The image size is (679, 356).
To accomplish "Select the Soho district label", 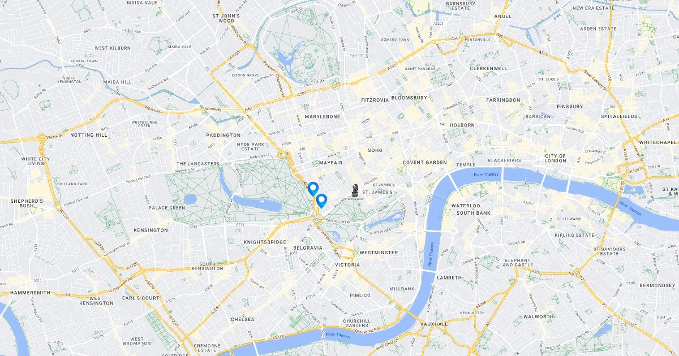I will [x=375, y=151].
